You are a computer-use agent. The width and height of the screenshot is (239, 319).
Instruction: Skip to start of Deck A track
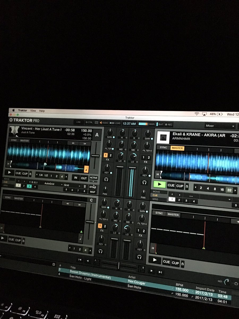(9, 164)
